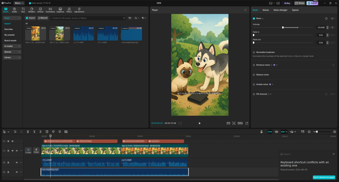
Task: Select the Basic tab
Action: click(x=256, y=10)
